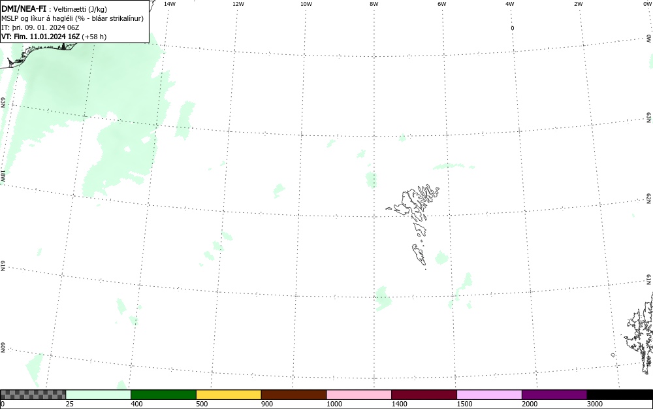653x409 pixels.
Task: Click the 'VT: Fim. 11.01.2024 16Z' line
Action: tap(54, 37)
